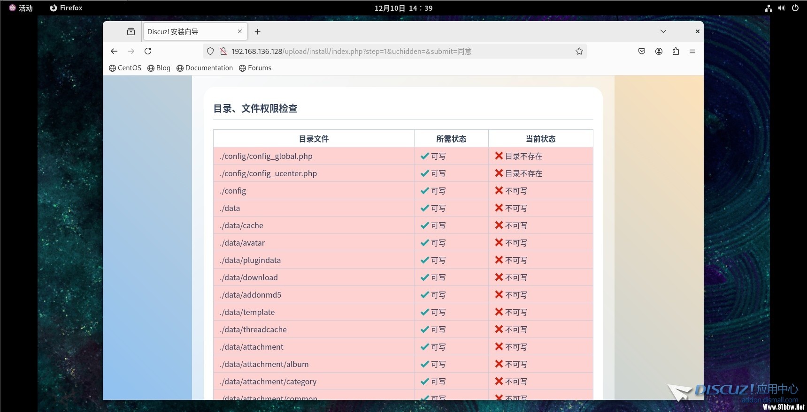This screenshot has height=412, width=807.
Task: Open the system power menu
Action: (x=795, y=8)
